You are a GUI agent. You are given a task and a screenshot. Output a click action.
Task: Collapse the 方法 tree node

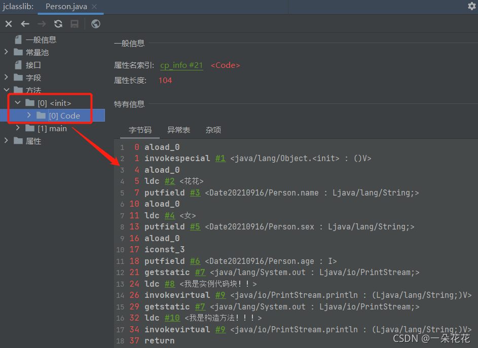[6, 90]
